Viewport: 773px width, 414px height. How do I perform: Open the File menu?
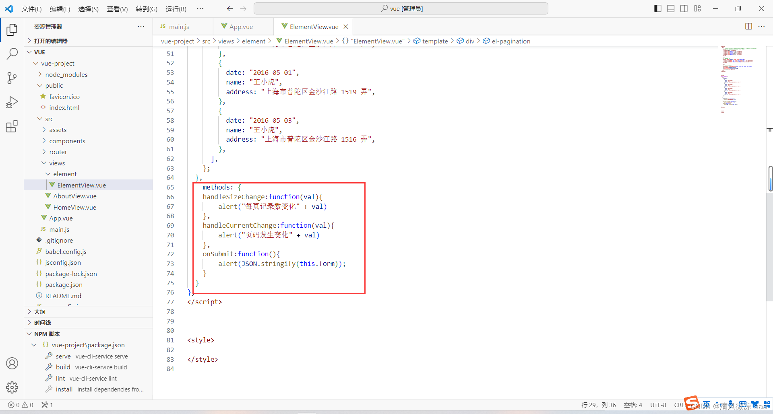[x=31, y=9]
